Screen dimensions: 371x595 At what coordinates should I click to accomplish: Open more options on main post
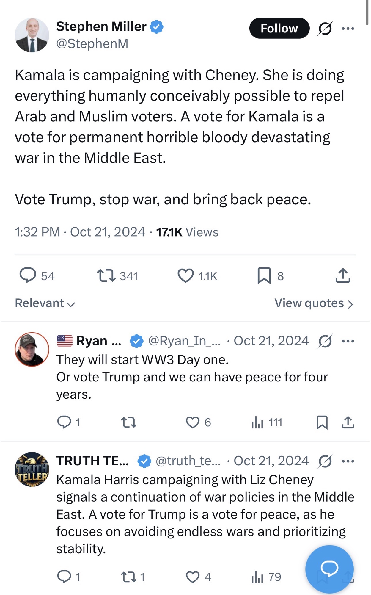(x=348, y=29)
